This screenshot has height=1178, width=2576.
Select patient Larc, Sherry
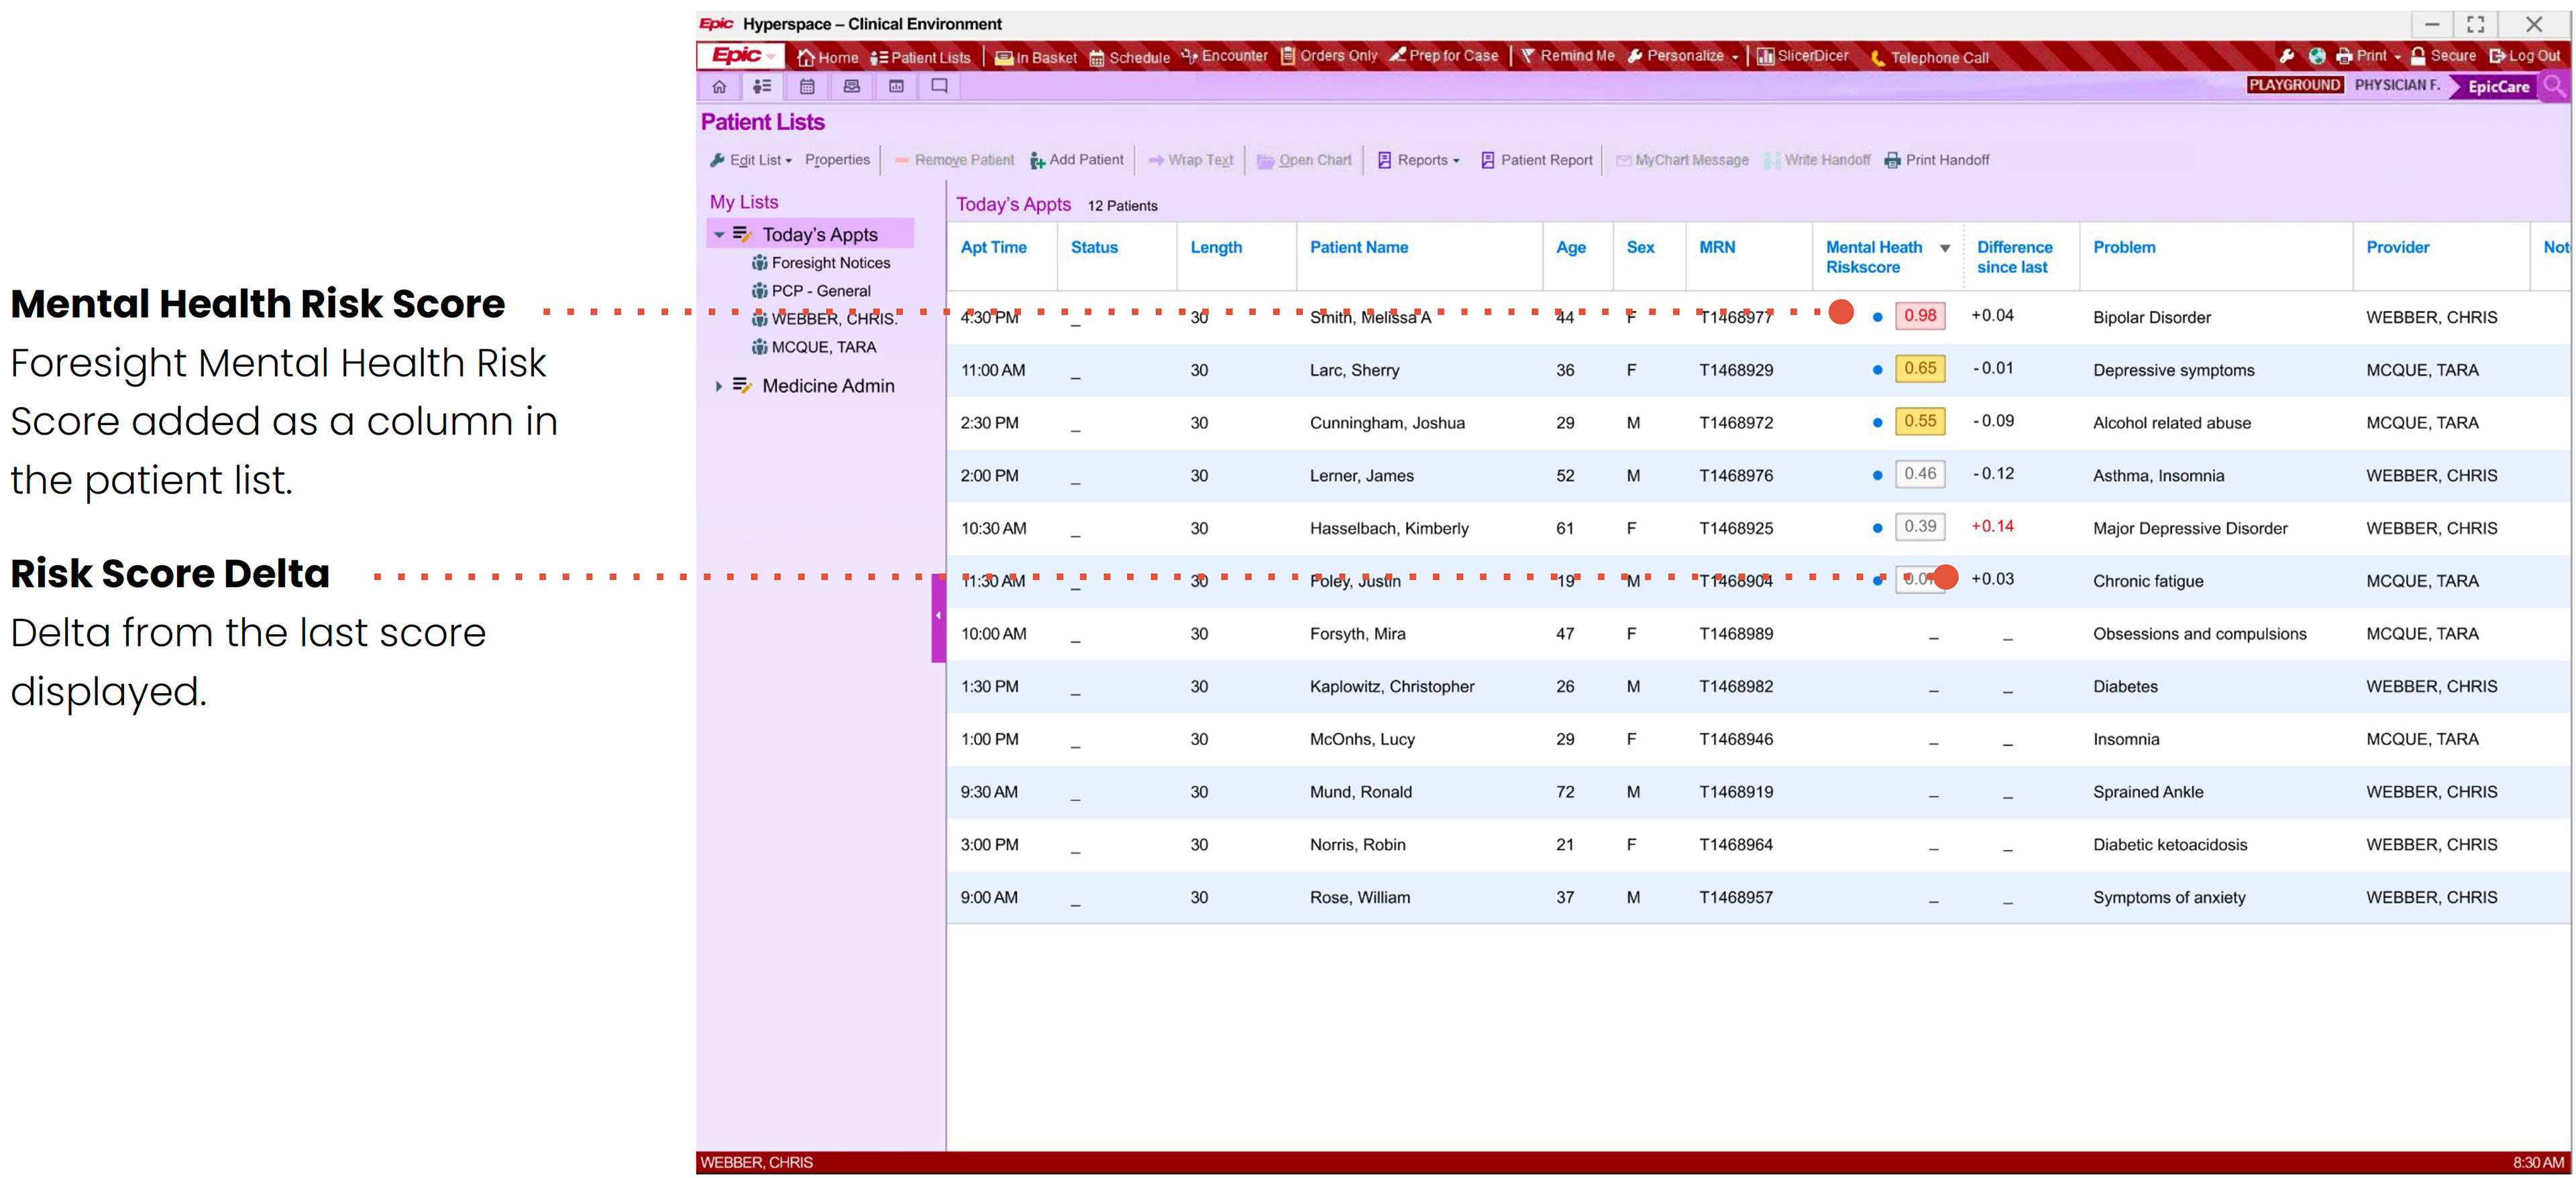tap(1354, 371)
